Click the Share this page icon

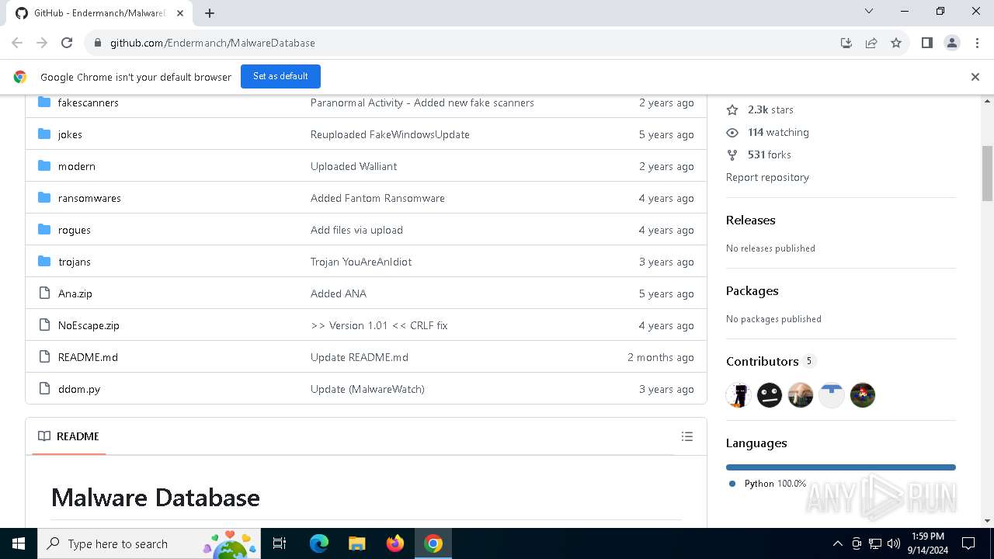click(x=871, y=43)
